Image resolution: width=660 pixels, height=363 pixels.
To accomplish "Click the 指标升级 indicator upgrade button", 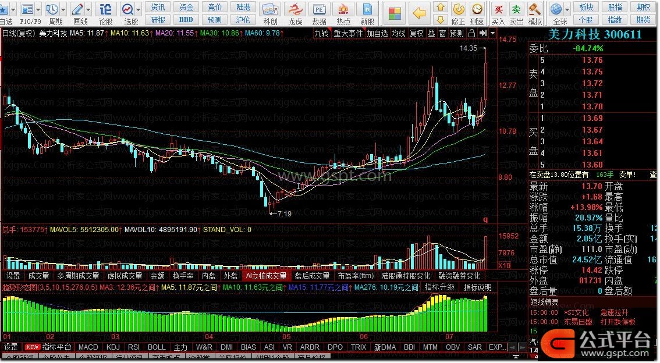I will pos(439,287).
